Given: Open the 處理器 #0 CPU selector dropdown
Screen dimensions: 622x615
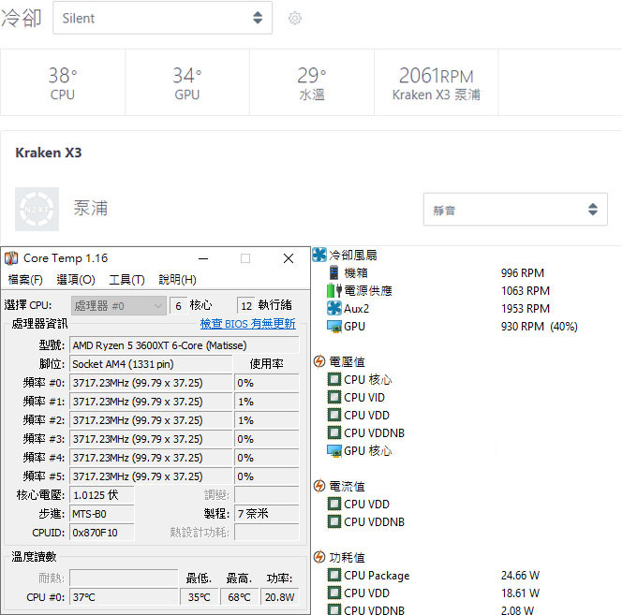Looking at the screenshot, I should tap(119, 306).
